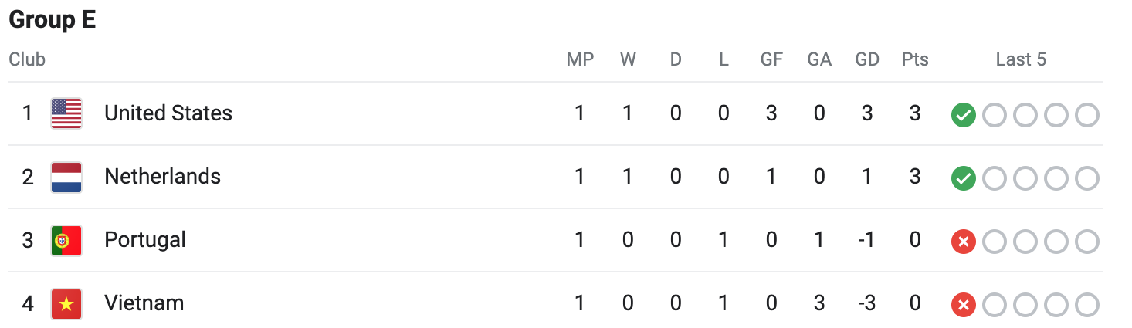Click Vietnam red loss X icon
1132x328 pixels.
(x=963, y=305)
